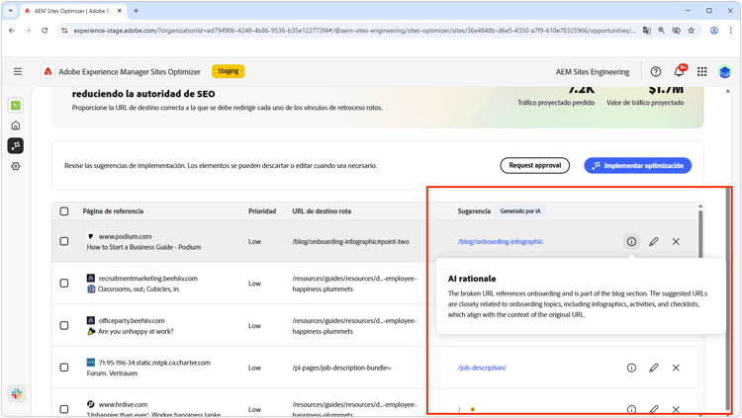Dismiss the job-description suggestion

pos(676,368)
